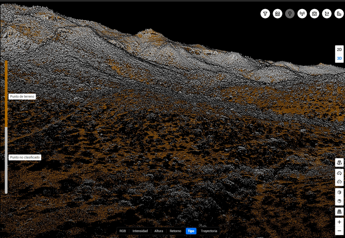Switch to 2D view mode

[339, 49]
